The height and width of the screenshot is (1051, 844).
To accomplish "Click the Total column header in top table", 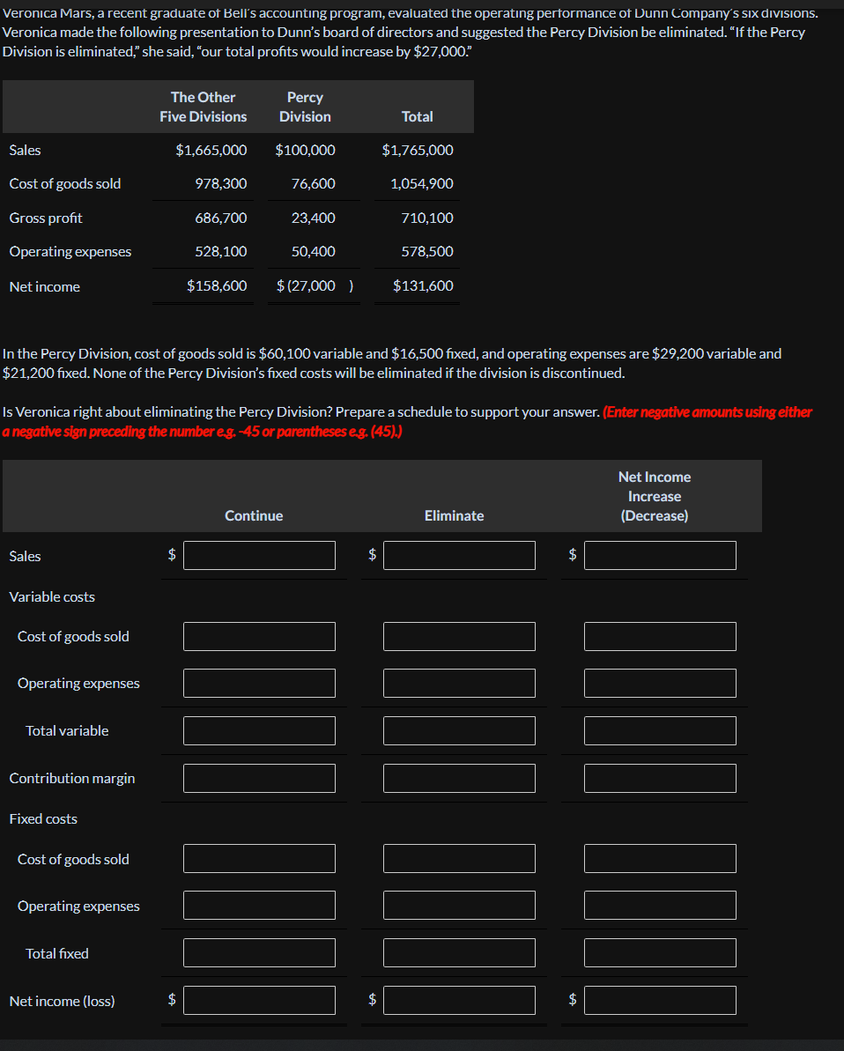I will pyautogui.click(x=417, y=116).
